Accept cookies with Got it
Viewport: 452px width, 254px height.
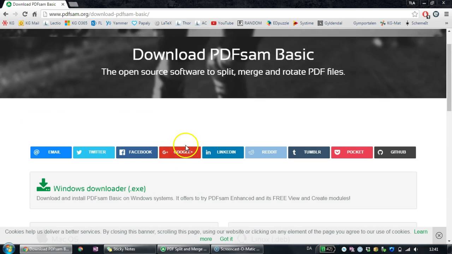pyautogui.click(x=226, y=239)
